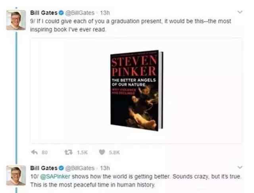Click the 1.5K retweet count
The width and height of the screenshot is (254, 193).
point(82,153)
